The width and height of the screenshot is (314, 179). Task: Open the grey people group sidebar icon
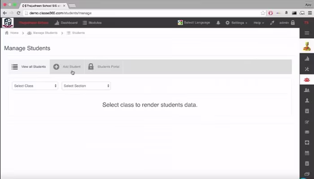(307, 90)
